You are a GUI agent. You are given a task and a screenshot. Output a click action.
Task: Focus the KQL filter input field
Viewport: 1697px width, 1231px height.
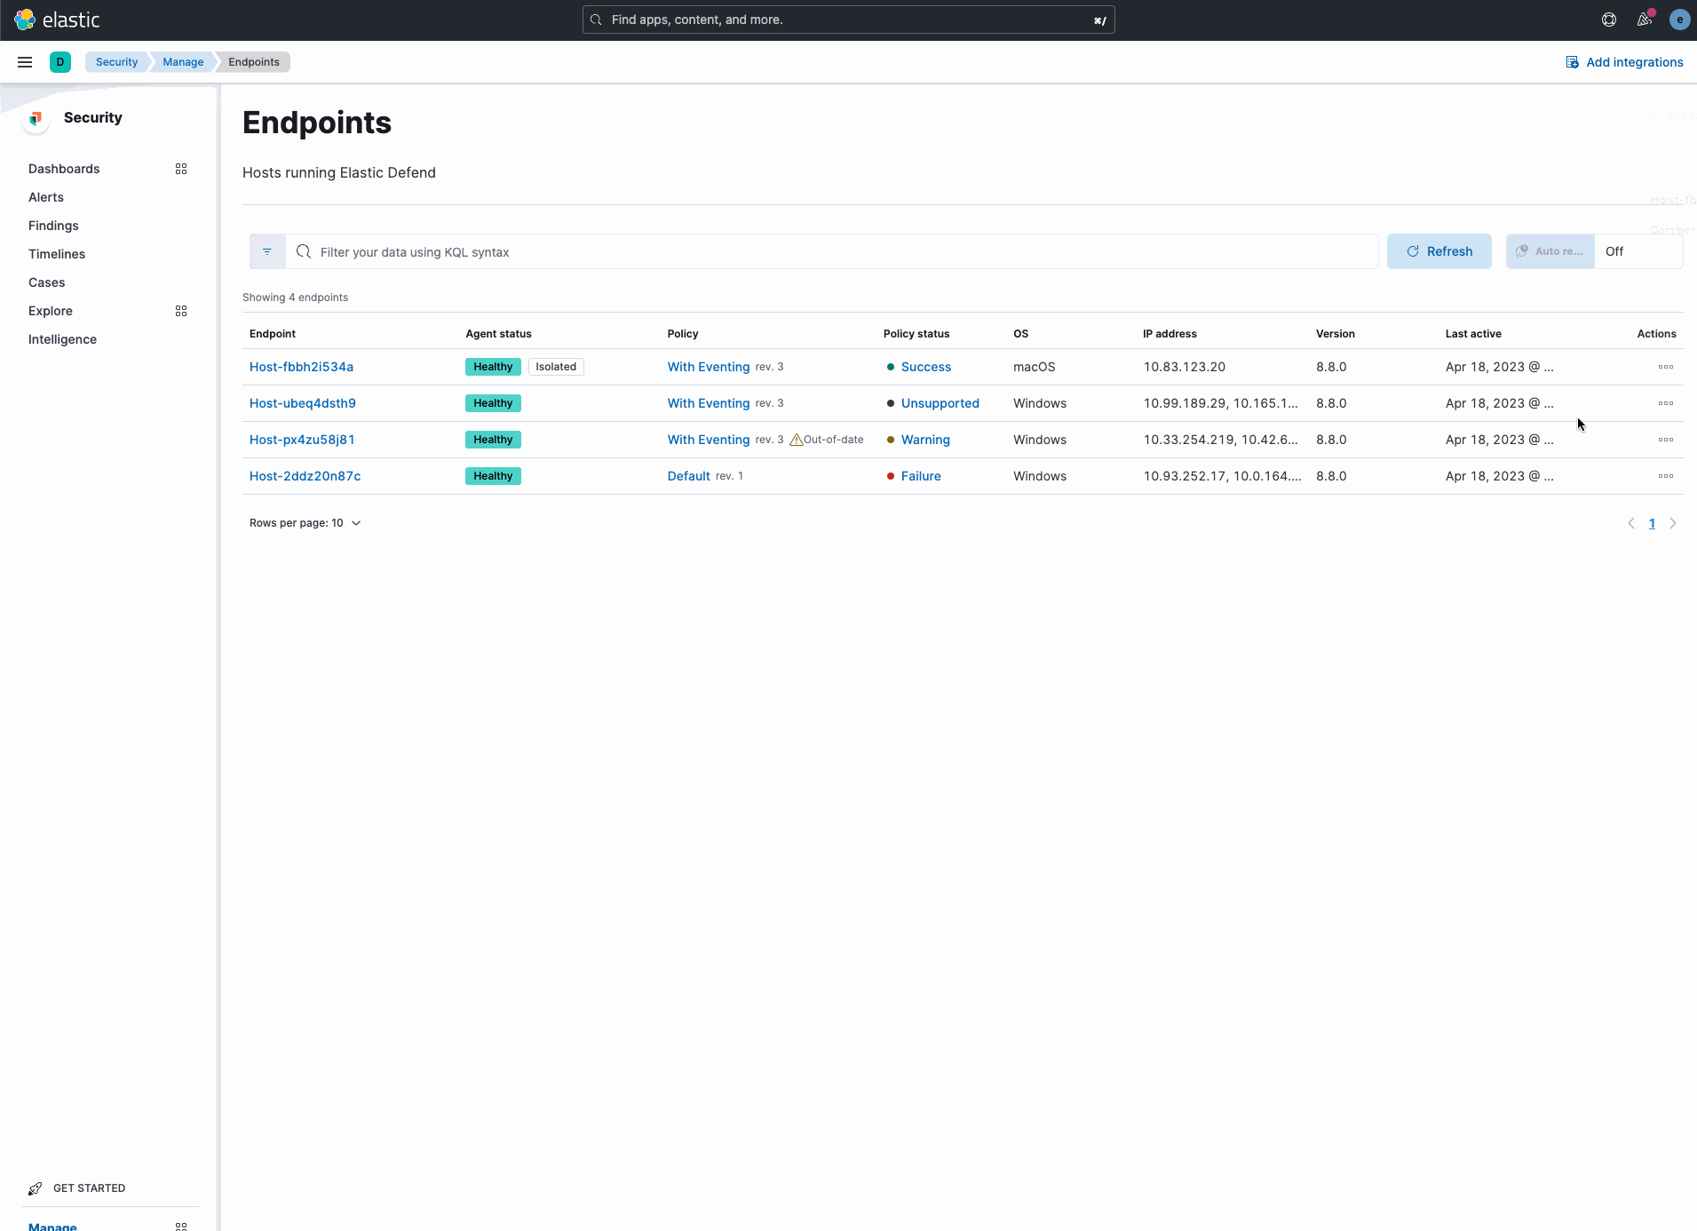(831, 251)
